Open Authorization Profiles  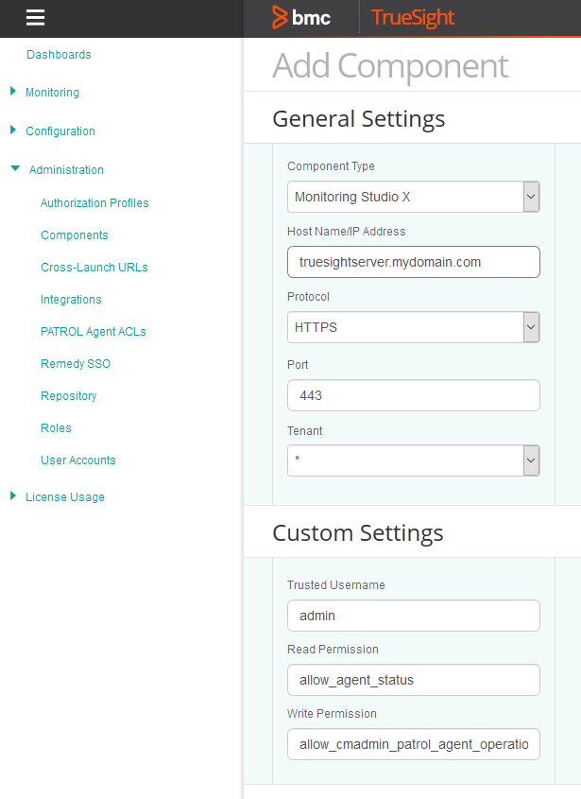click(x=94, y=202)
